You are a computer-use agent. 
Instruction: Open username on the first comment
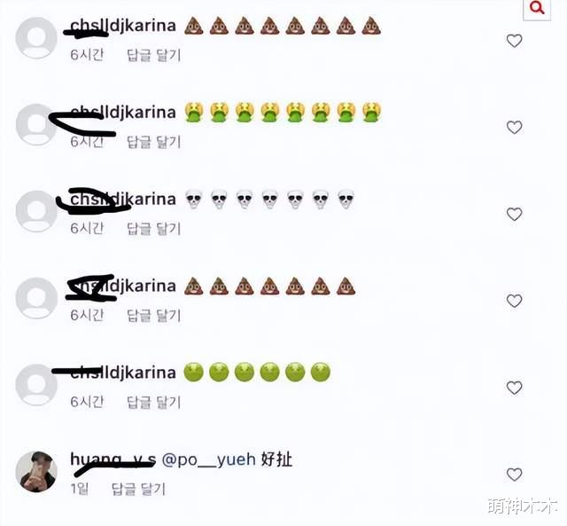123,26
